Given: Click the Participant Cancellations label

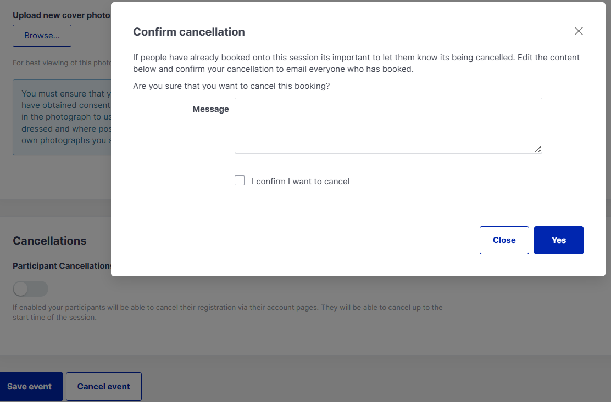Looking at the screenshot, I should [62, 266].
